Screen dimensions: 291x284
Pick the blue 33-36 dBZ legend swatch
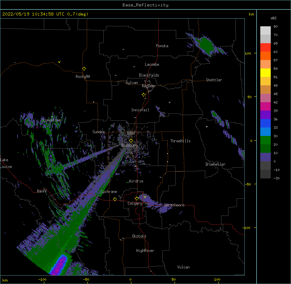pos(265,123)
